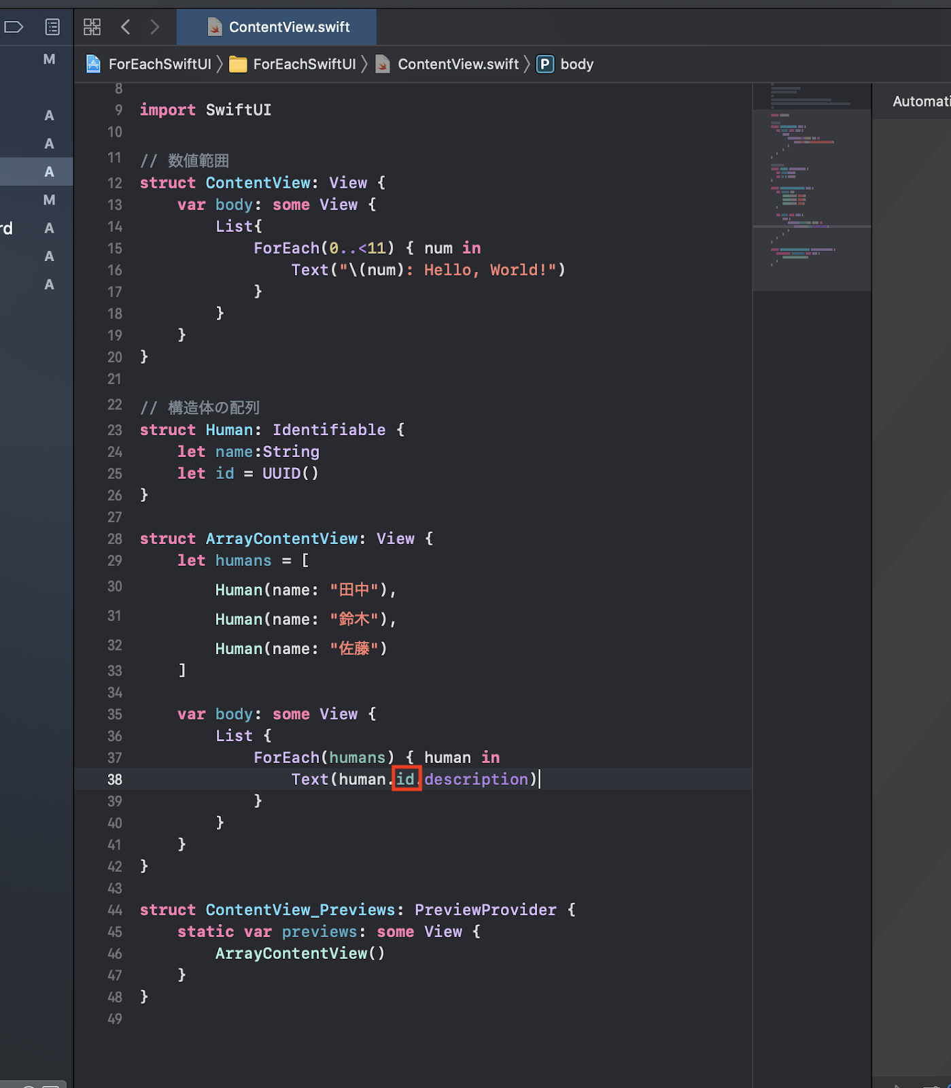The image size is (951, 1088).
Task: Click 'id' in human.id on line 38
Action: point(406,779)
